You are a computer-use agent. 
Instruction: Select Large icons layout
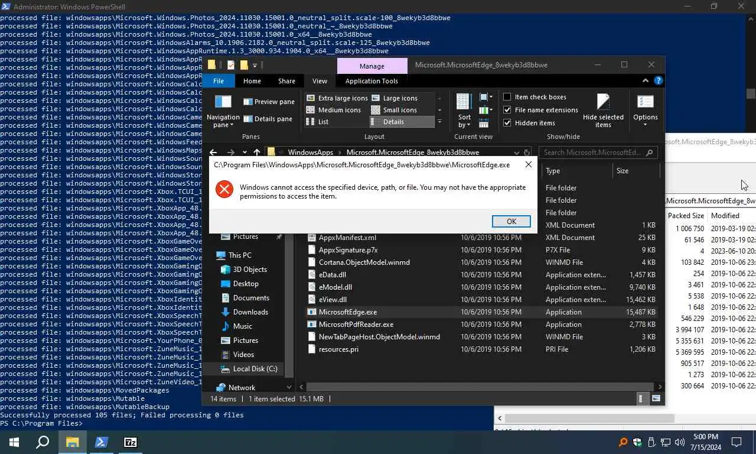(395, 98)
